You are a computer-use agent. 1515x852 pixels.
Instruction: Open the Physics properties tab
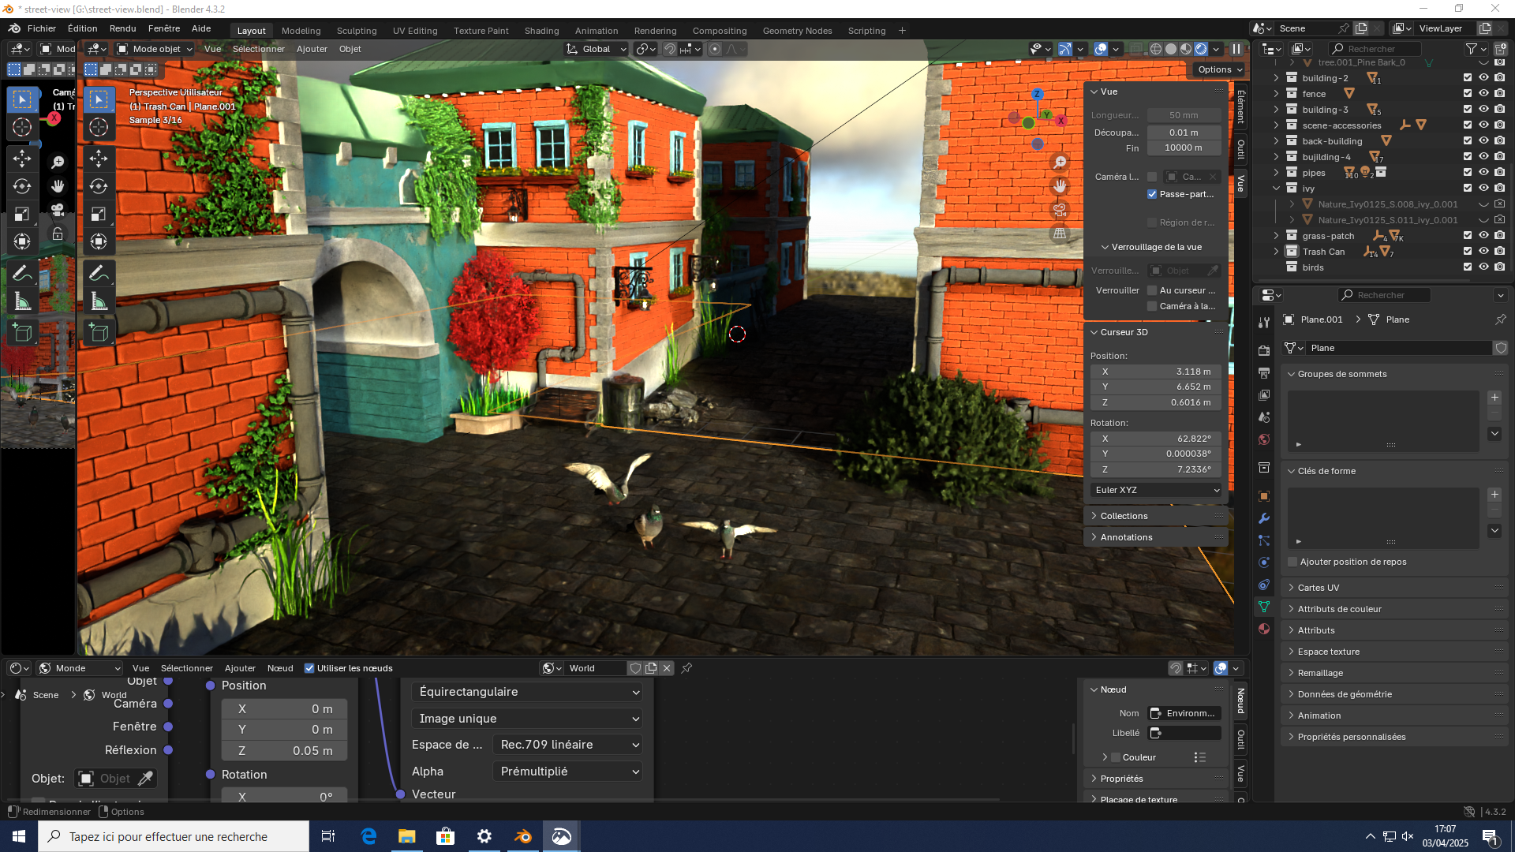(1264, 562)
